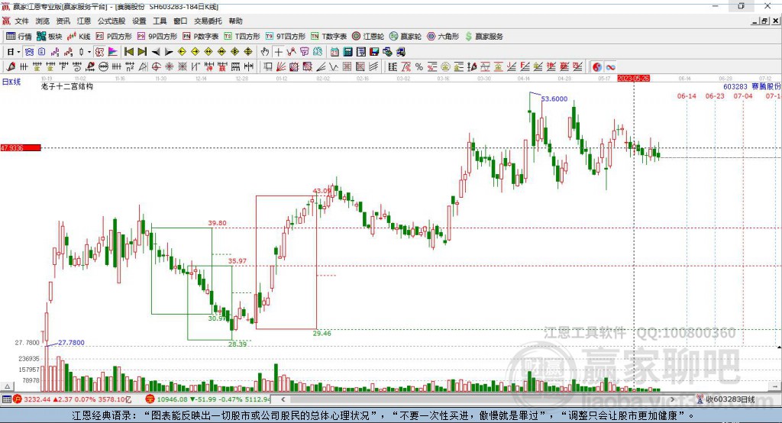Open the 工具 menu
Viewport: 782px width, 423px height.
[x=160, y=21]
